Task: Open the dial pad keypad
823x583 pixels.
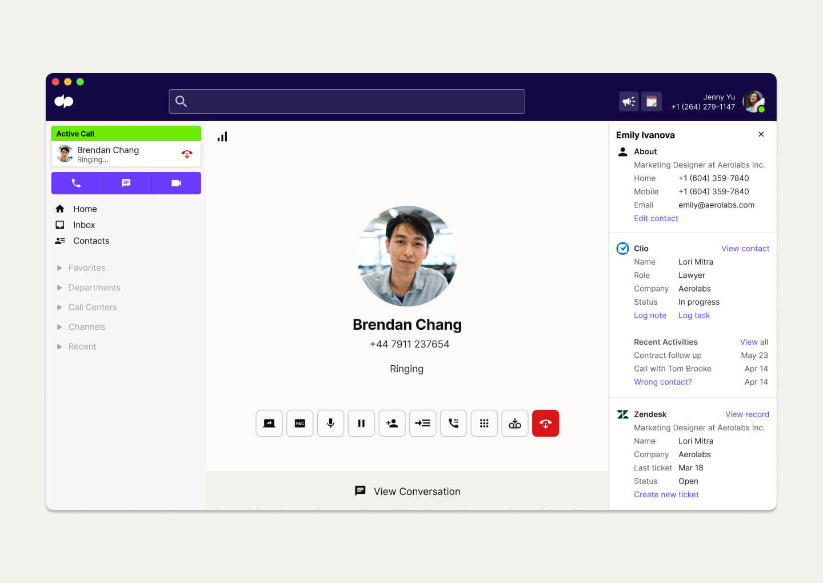Action: 484,423
